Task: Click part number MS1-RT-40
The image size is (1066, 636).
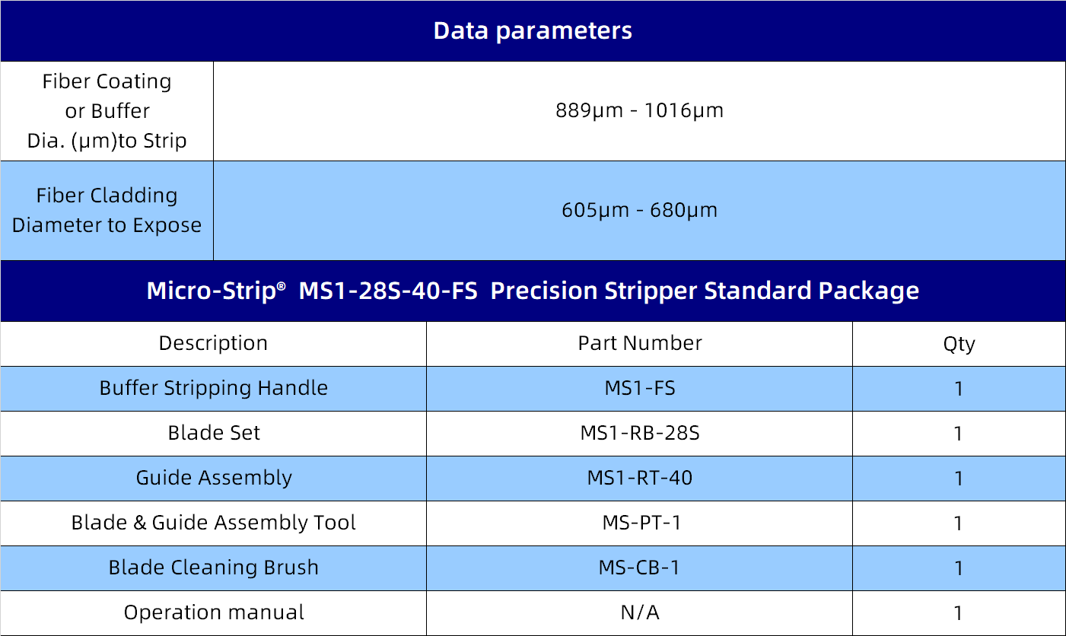Action: (x=640, y=479)
